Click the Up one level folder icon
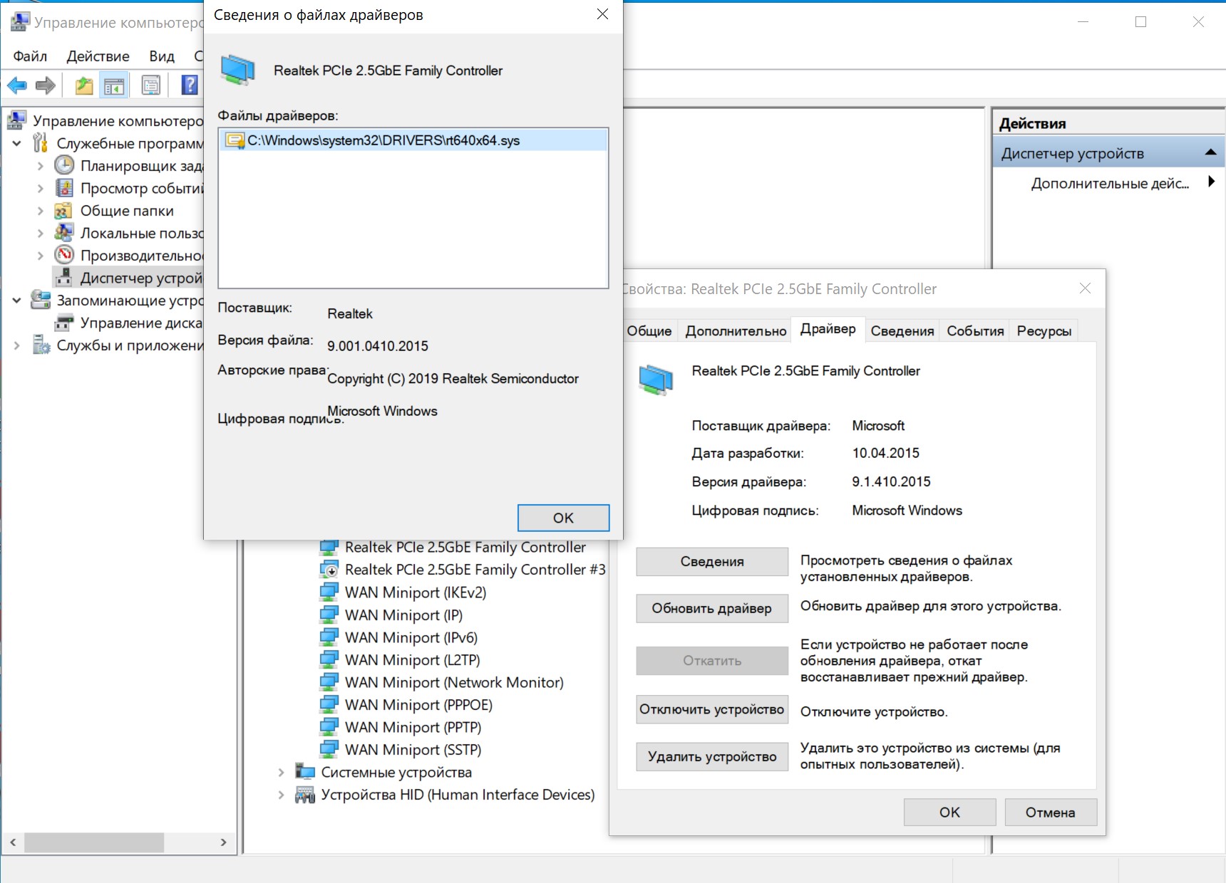Image resolution: width=1226 pixels, height=883 pixels. pyautogui.click(x=84, y=86)
